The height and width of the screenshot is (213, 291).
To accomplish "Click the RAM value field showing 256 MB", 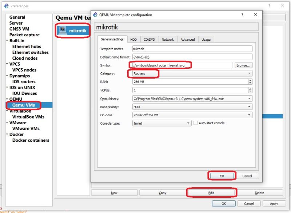I will pos(190,81).
